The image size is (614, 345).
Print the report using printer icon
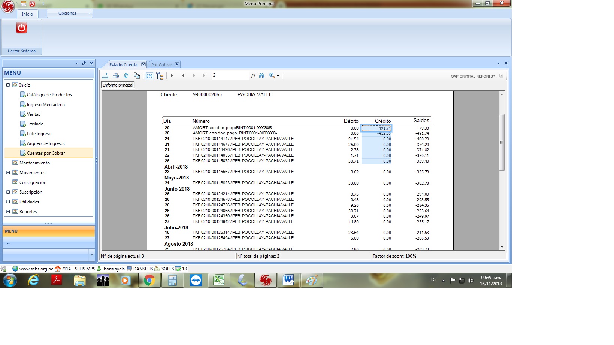(116, 76)
